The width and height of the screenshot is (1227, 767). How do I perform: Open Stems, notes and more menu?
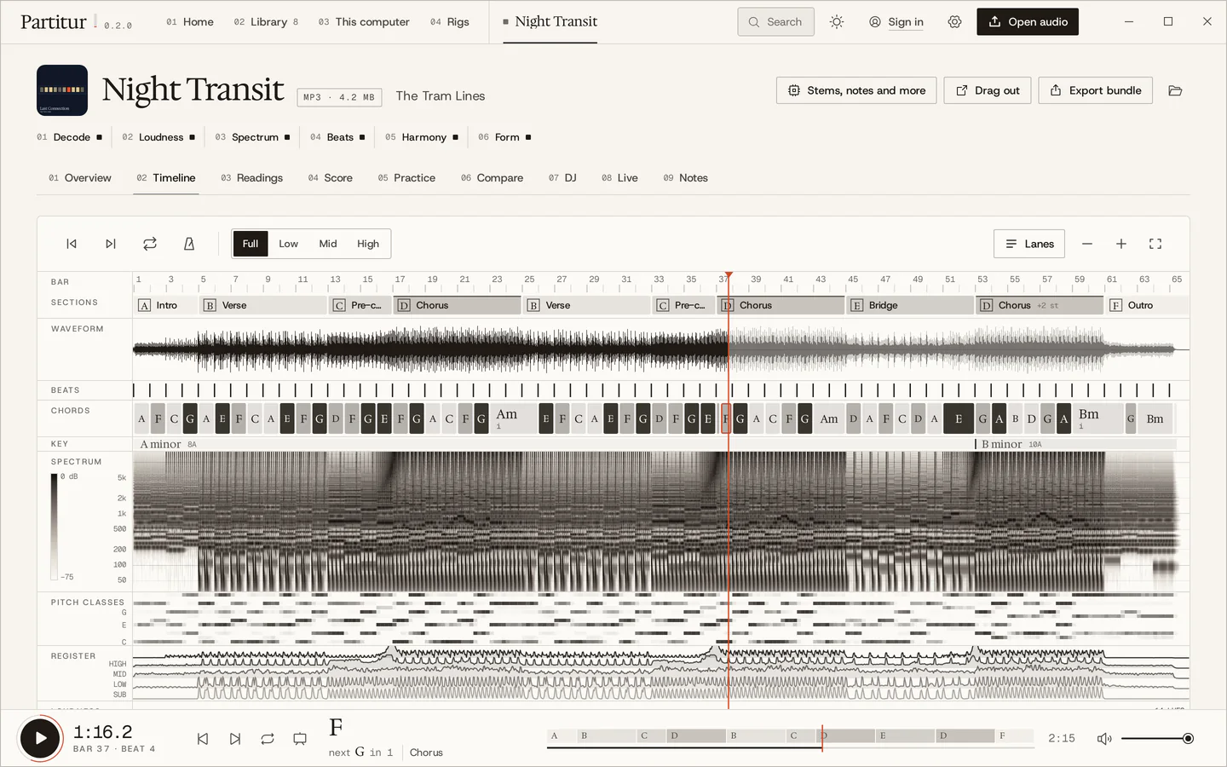pos(856,90)
